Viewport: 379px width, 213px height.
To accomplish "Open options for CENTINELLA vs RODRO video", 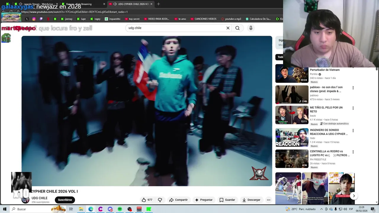I will tap(353, 152).
